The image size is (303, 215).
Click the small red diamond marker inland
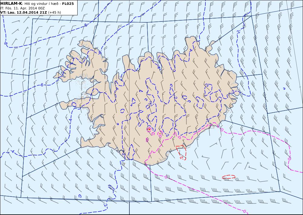pyautogui.click(x=149, y=129)
